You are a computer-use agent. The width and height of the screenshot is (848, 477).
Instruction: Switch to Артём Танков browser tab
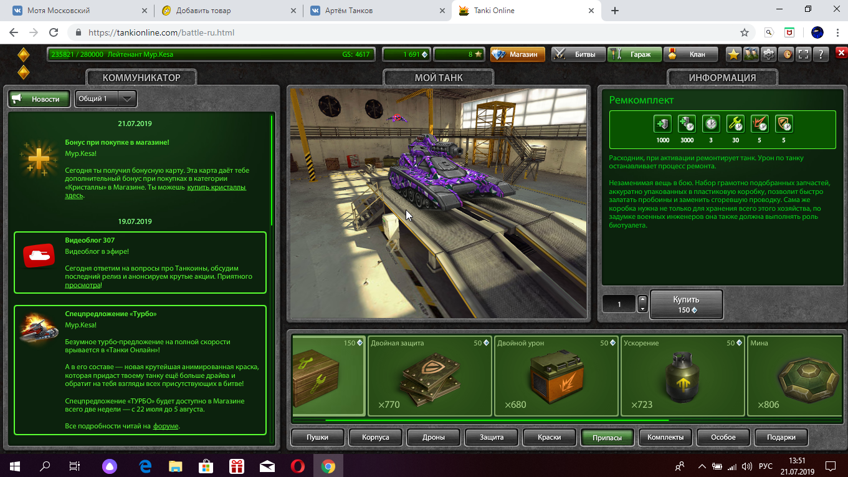pyautogui.click(x=376, y=11)
